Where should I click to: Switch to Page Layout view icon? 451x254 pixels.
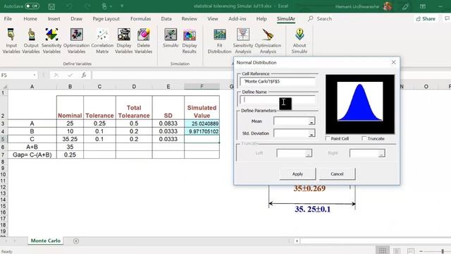pos(397,250)
